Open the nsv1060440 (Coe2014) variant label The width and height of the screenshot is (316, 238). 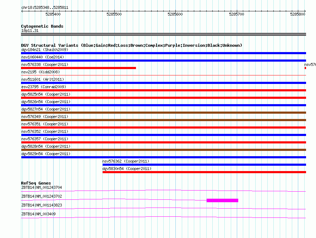coord(43,57)
